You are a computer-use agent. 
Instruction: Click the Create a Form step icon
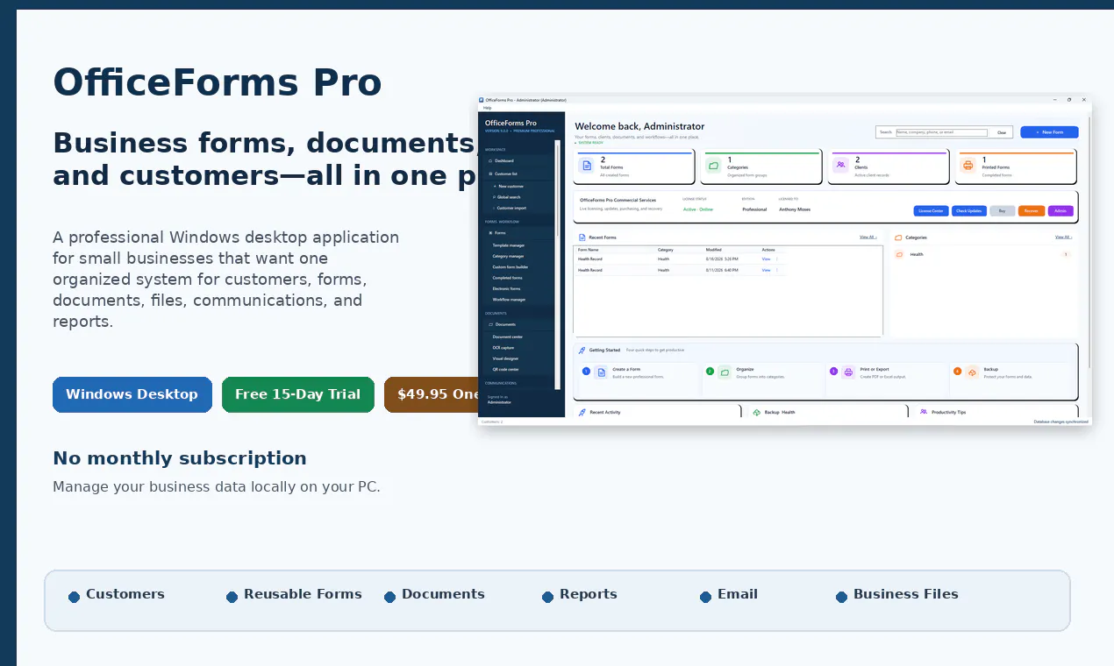pyautogui.click(x=602, y=372)
